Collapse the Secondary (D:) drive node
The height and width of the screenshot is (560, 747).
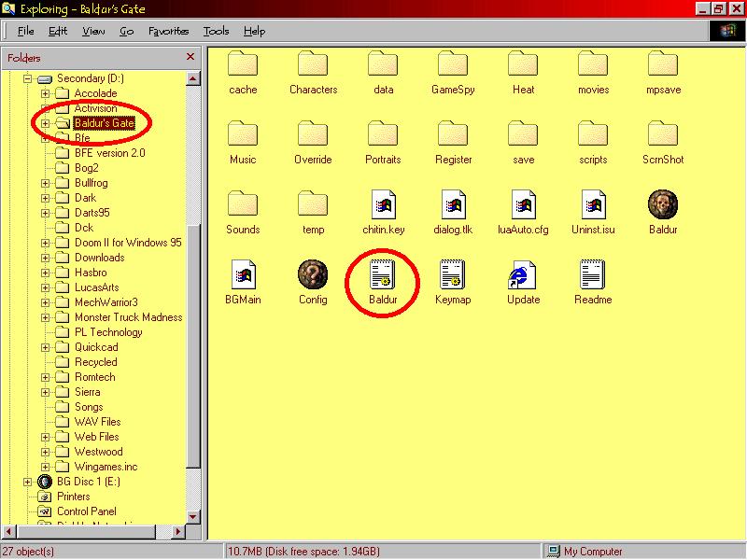coord(27,78)
